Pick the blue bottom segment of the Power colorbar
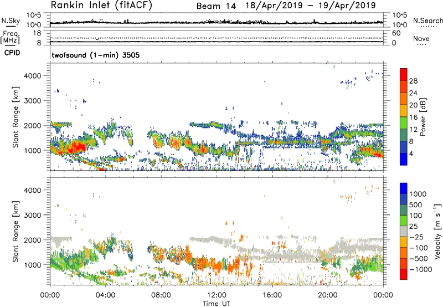 [404, 160]
